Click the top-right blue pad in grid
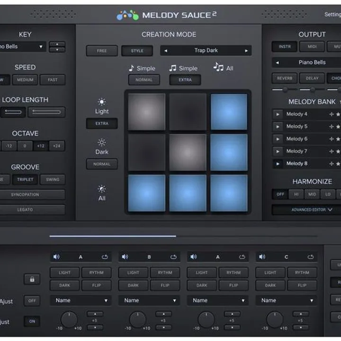Viewport: 341px width, 341px height. [x=229, y=112]
